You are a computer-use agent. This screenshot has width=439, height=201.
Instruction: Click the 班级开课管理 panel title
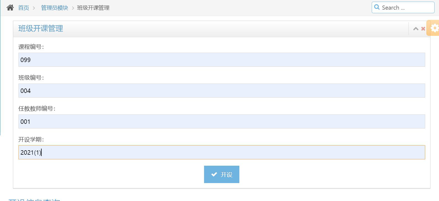click(x=41, y=28)
